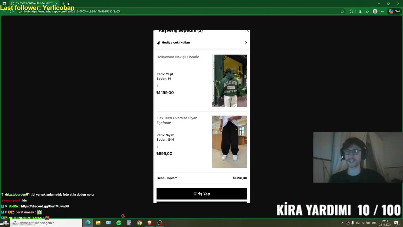403x227 pixels.
Task: Click the gift voucher tag icon
Action: (x=159, y=43)
